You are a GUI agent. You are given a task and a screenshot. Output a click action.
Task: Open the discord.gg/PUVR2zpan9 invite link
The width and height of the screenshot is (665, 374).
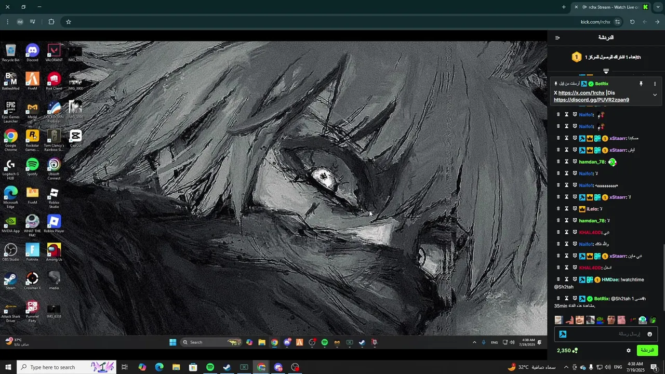pos(591,100)
